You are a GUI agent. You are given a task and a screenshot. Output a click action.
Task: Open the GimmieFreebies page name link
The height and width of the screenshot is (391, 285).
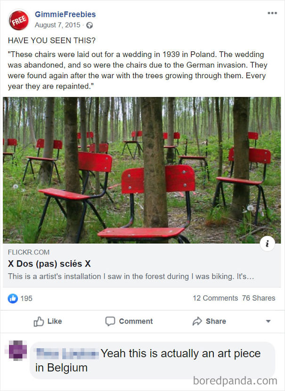pyautogui.click(x=65, y=15)
